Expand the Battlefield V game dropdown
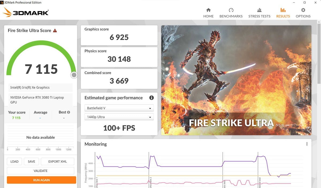 coord(119,108)
